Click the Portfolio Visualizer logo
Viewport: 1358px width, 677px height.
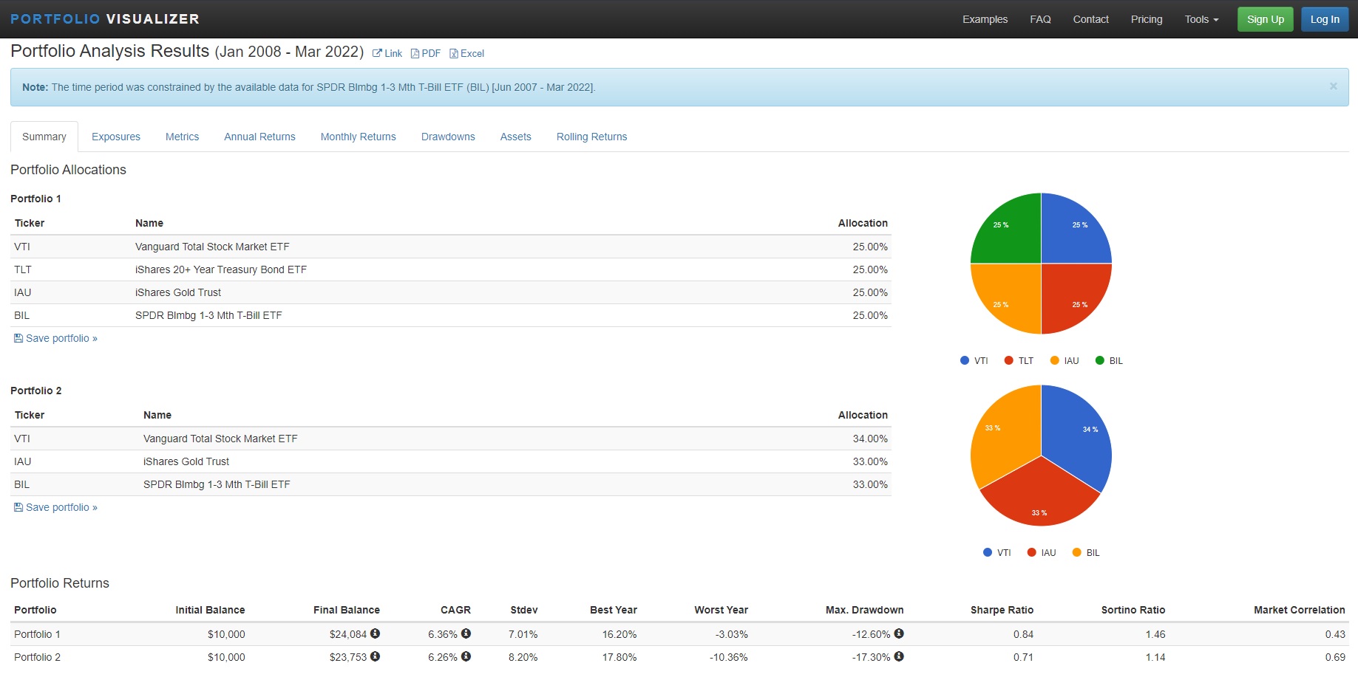(x=105, y=19)
